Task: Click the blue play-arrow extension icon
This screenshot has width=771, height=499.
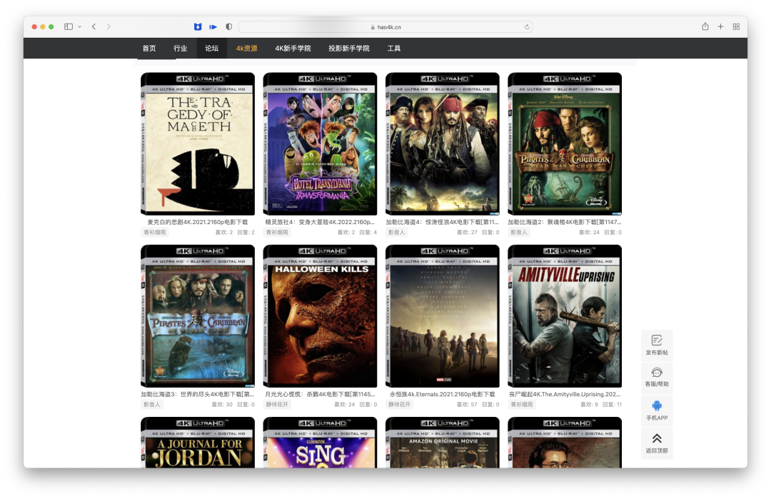Action: (x=213, y=26)
